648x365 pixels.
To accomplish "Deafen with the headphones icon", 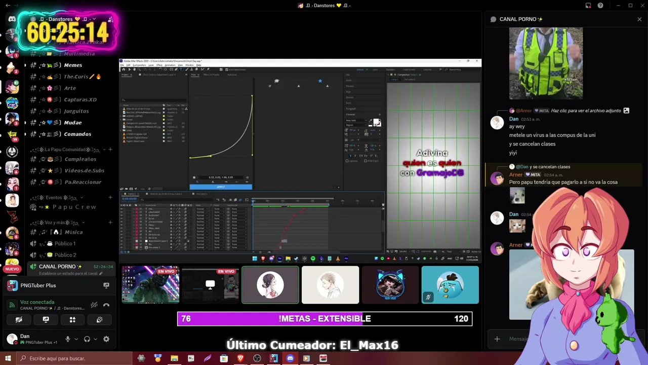I will point(87,339).
